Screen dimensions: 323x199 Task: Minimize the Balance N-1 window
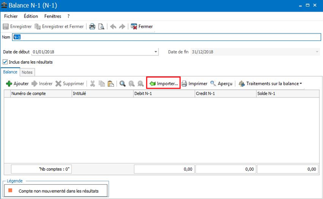click(x=301, y=5)
